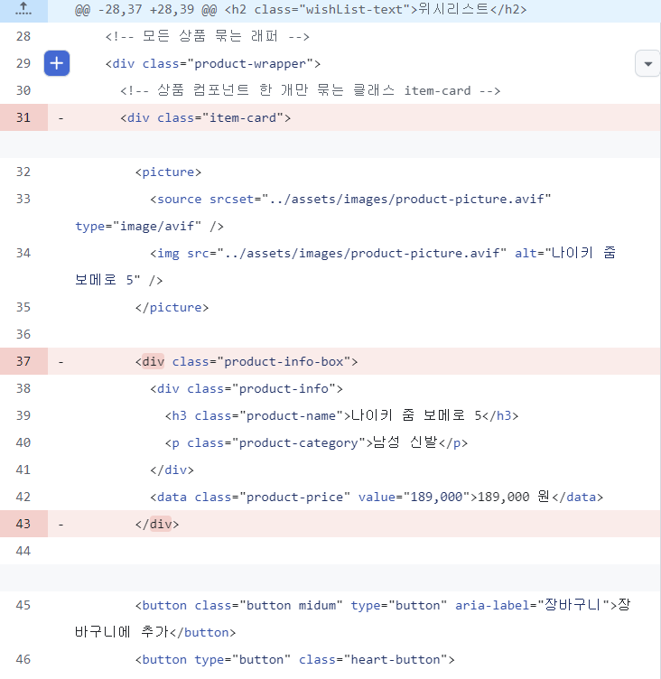Image resolution: width=661 pixels, height=679 pixels.
Task: Select line number 38
Action: point(23,388)
